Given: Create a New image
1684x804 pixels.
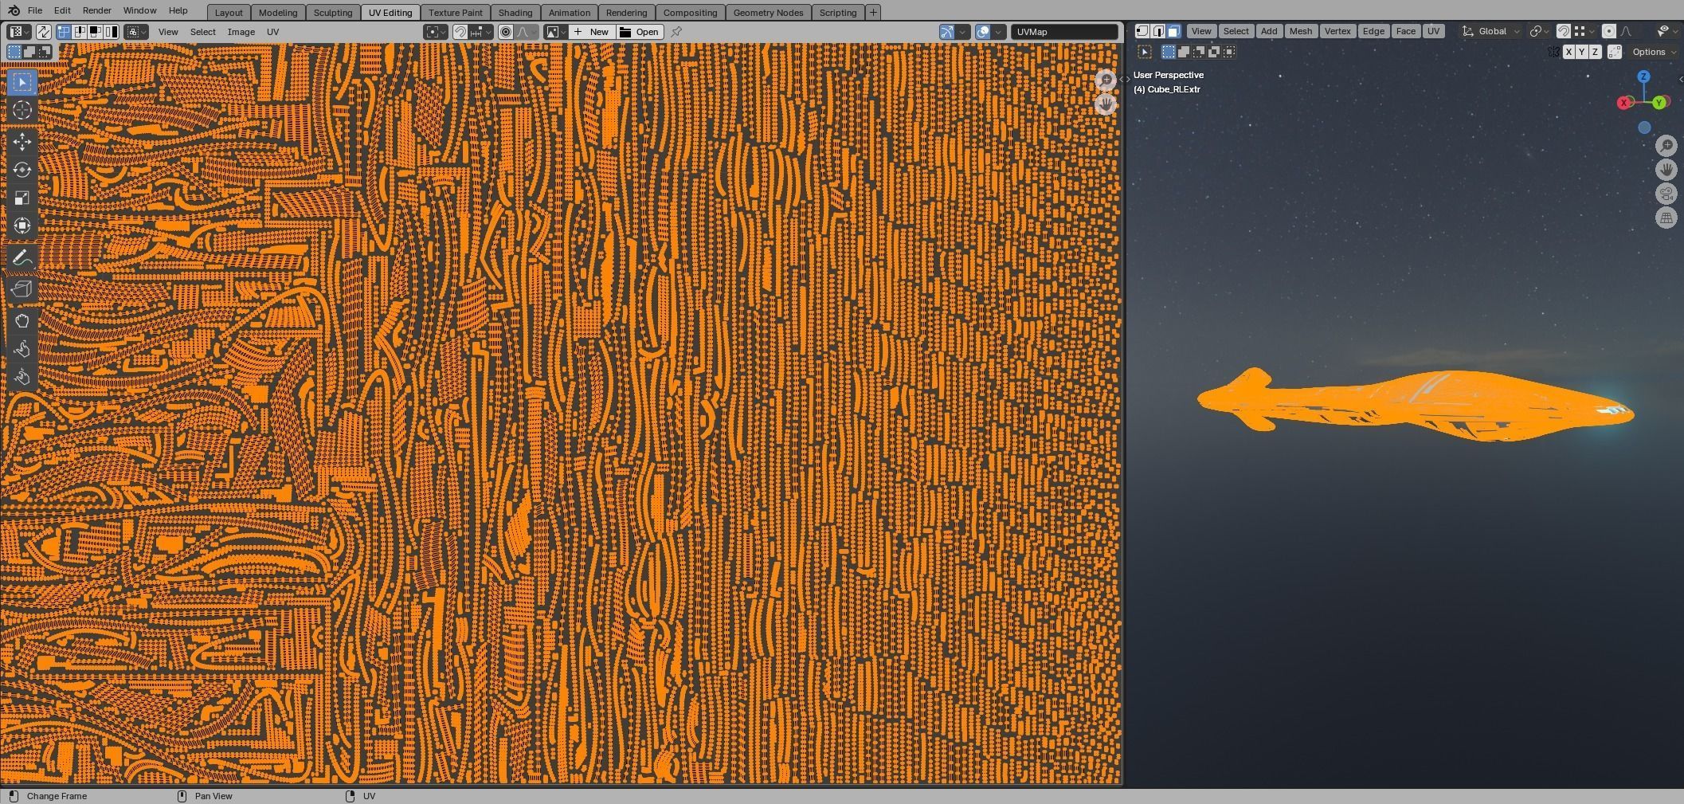Looking at the screenshot, I should (x=591, y=32).
